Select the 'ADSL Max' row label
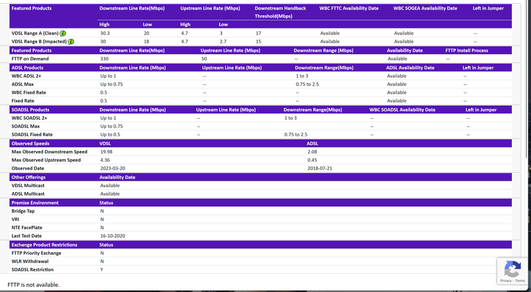The width and height of the screenshot is (531, 292). click(23, 84)
